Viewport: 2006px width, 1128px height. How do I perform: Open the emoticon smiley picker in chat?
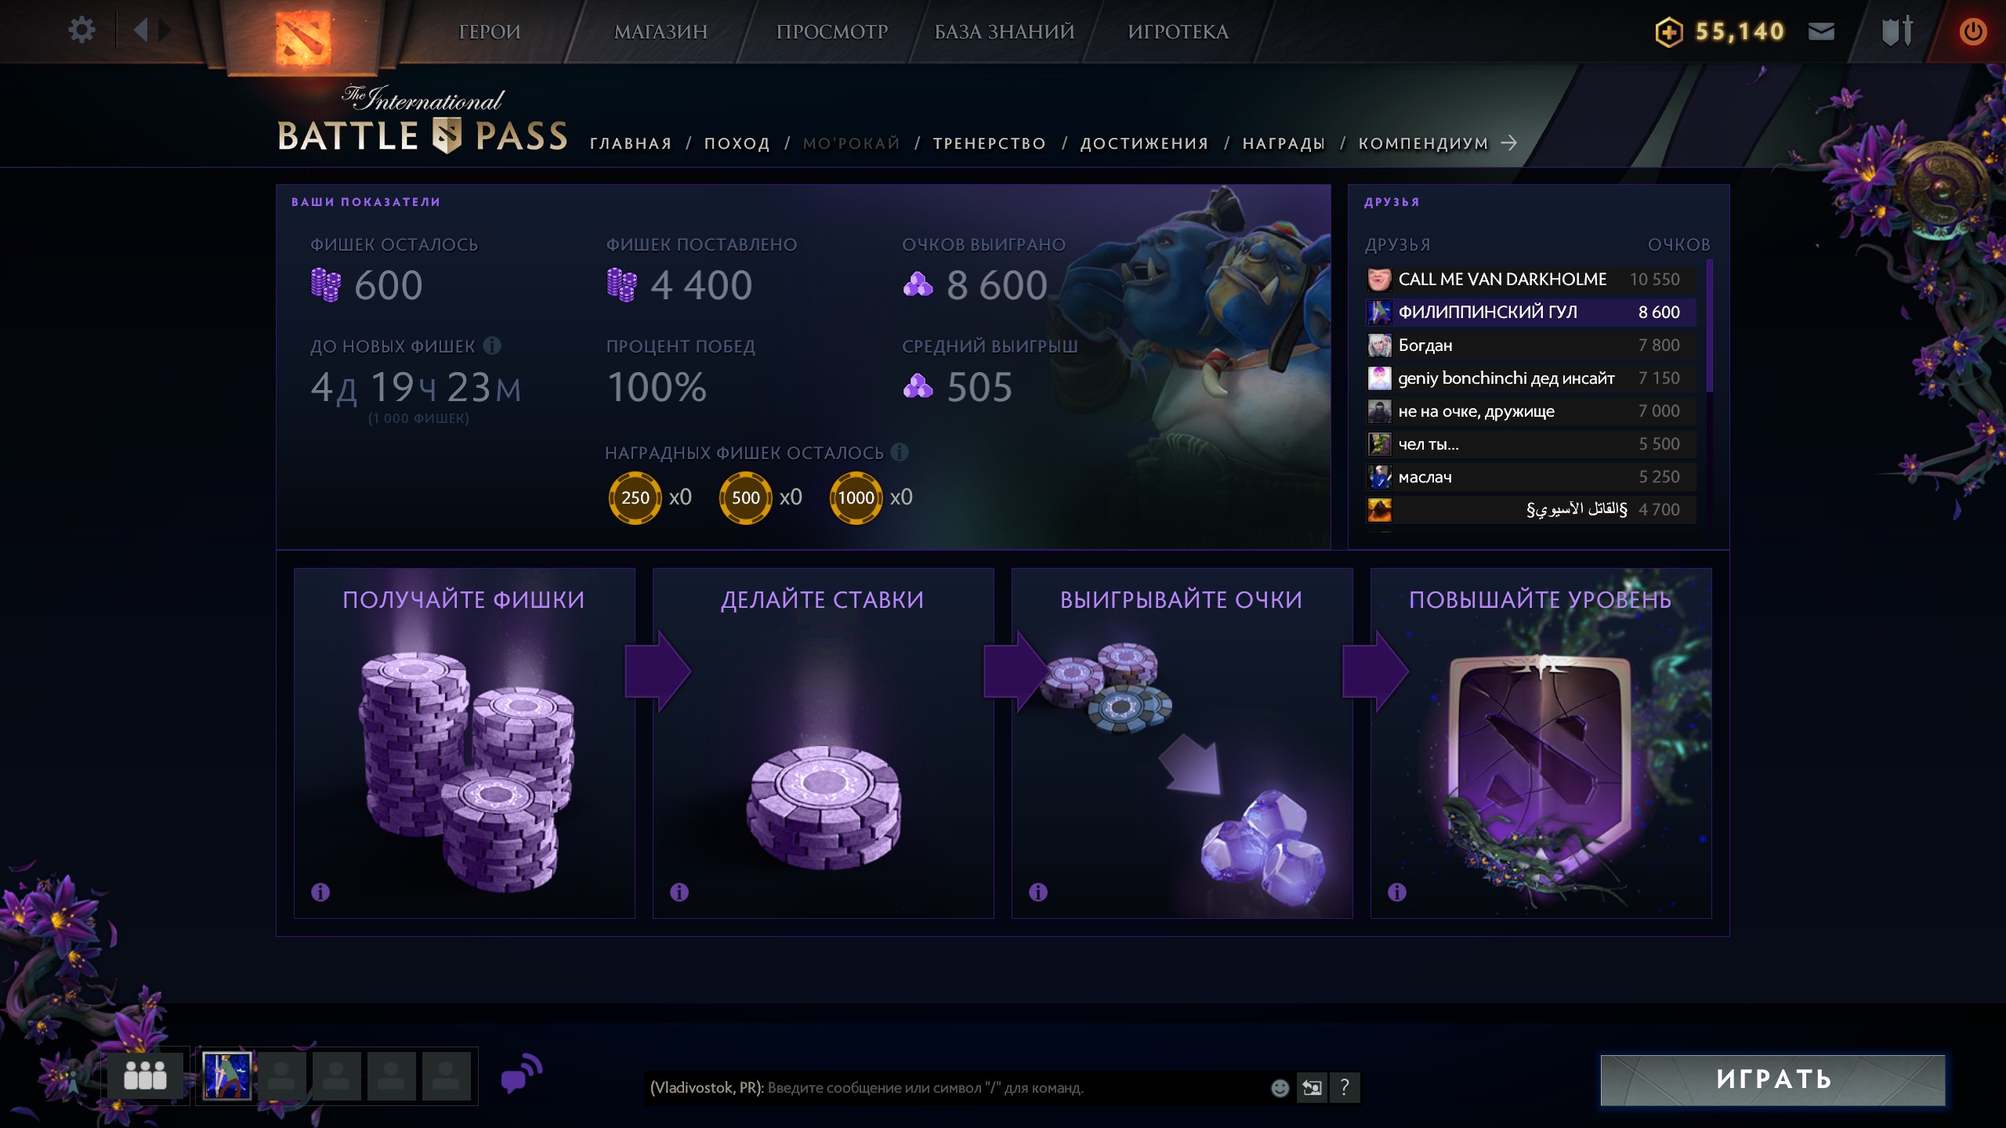point(1280,1088)
